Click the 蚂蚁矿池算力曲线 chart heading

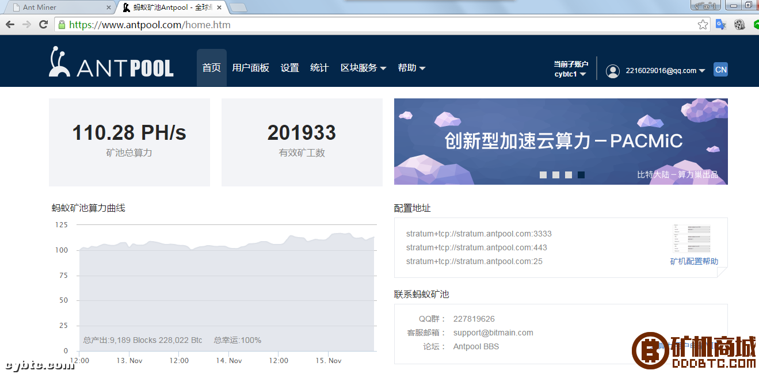pos(89,208)
